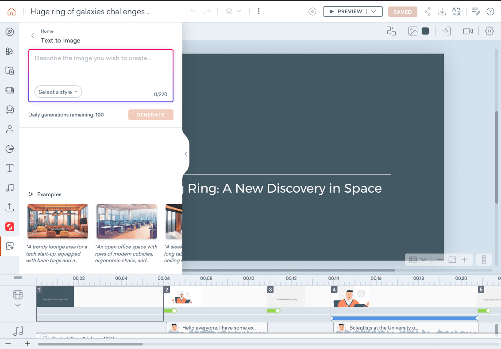Click the scene 2 green transition marker

coord(170,310)
